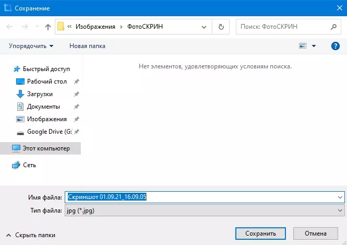Go up one folder level
347x245 pixels.
click(x=48, y=27)
